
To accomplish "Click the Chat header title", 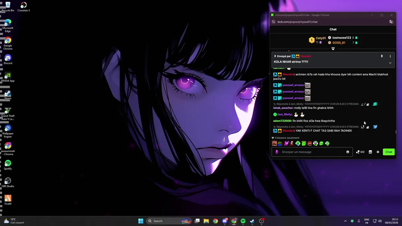I will pyautogui.click(x=333, y=29).
